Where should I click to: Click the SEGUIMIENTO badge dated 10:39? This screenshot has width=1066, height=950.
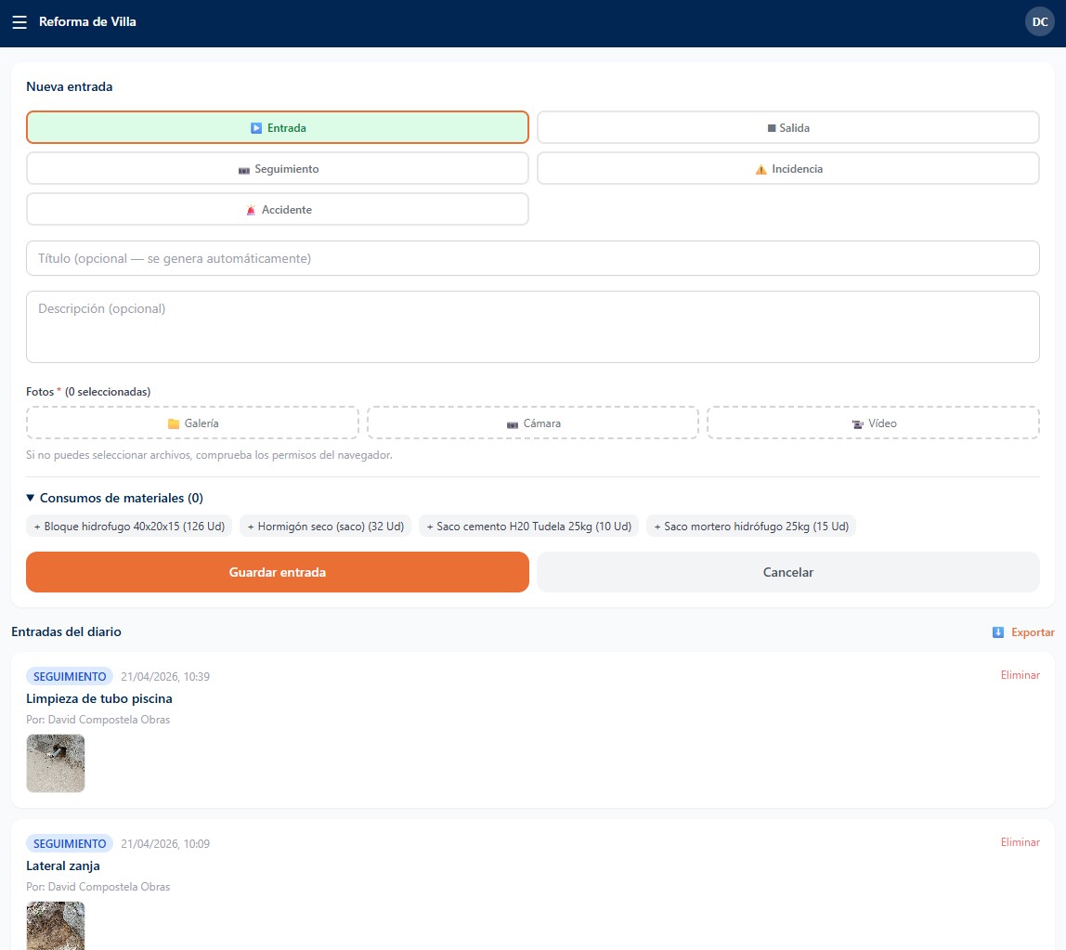coord(70,677)
